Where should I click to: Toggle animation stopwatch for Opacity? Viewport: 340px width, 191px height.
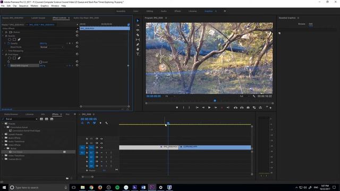(8, 44)
